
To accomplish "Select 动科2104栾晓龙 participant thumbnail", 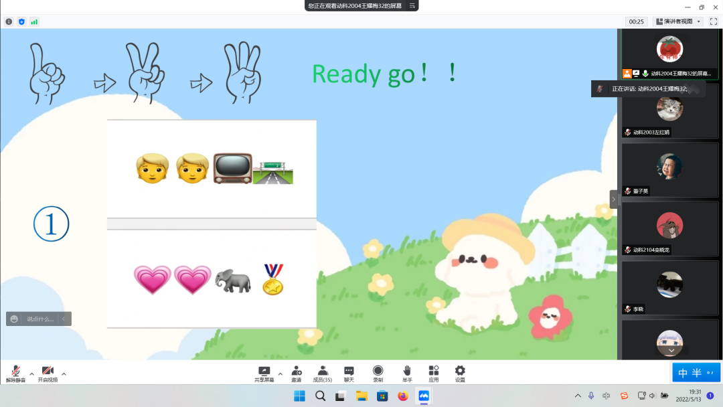I will tap(670, 229).
